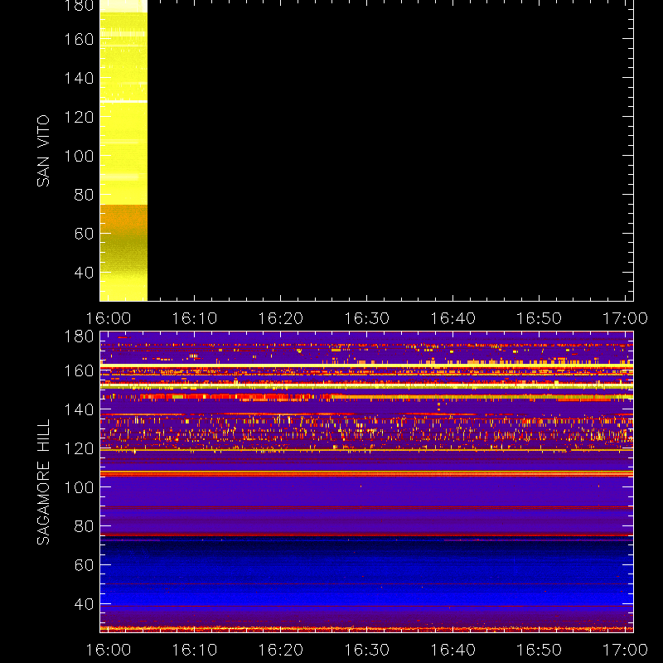Click the blank black region of SAN VITO plot
Viewport: 663px width, 663px height.
(x=390, y=151)
